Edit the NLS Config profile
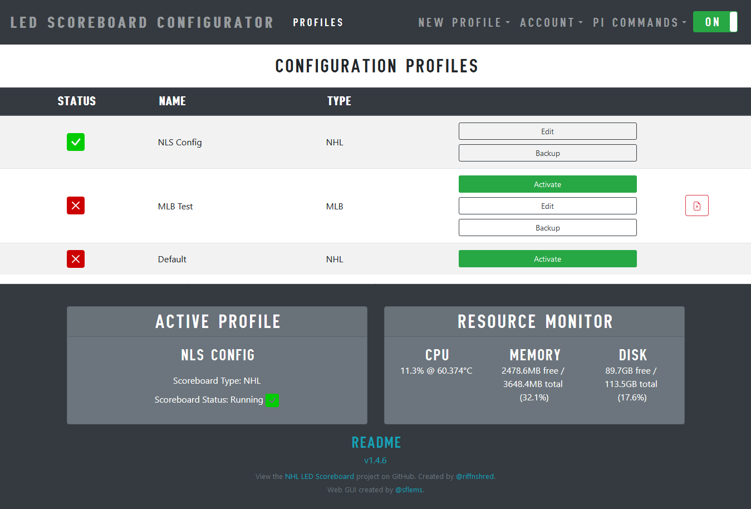Screen dimensions: 751x509 point(547,131)
